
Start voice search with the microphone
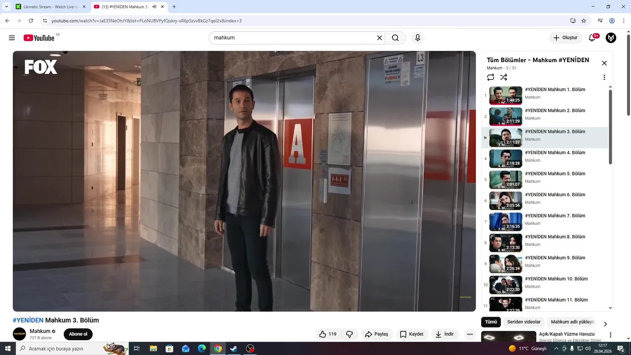pyautogui.click(x=418, y=38)
